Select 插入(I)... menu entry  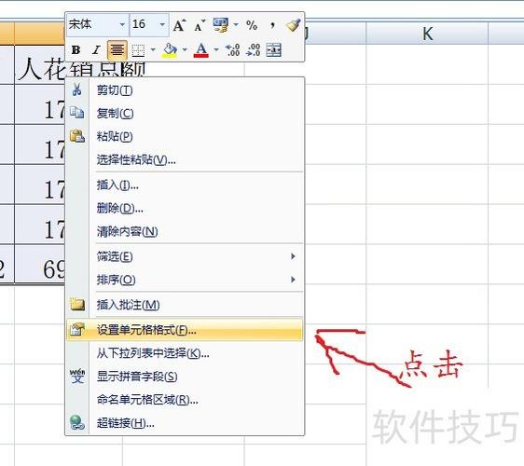(x=186, y=185)
